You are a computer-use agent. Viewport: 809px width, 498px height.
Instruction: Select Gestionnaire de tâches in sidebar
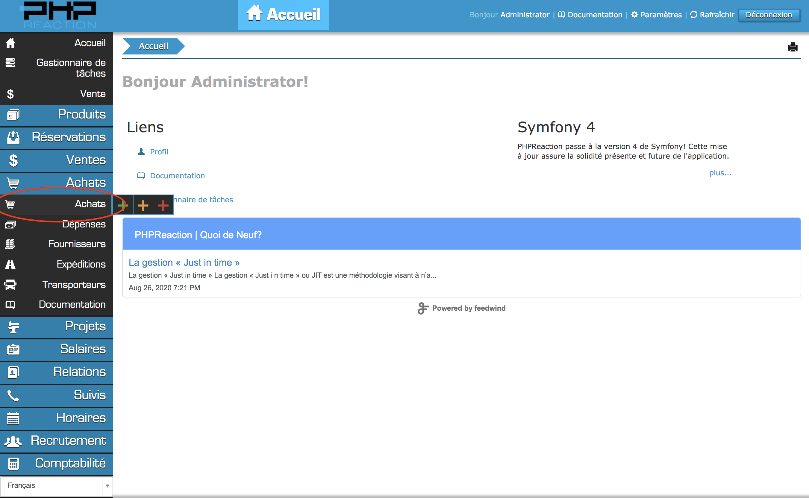71,68
